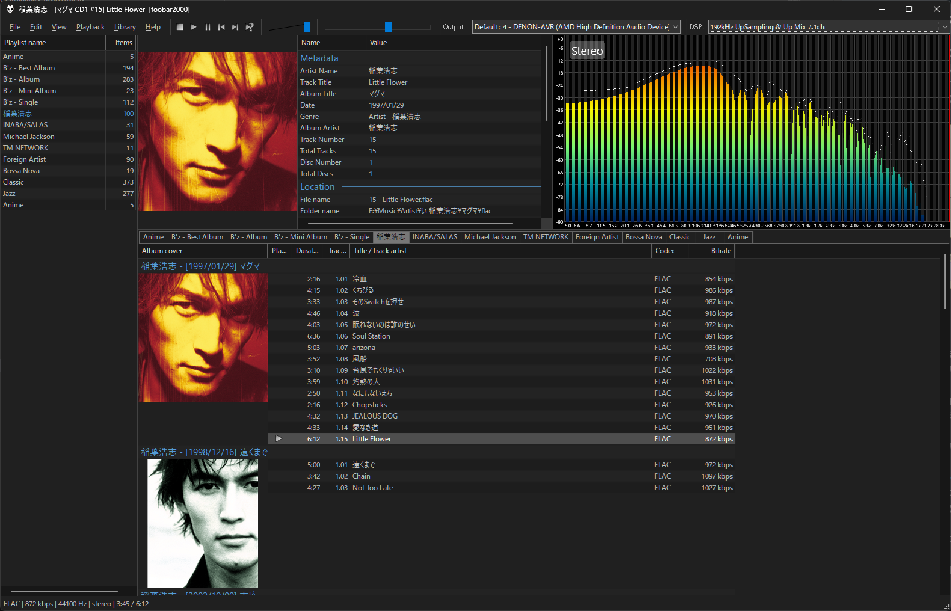
Task: Open the DSP preset dropdown
Action: (828, 26)
